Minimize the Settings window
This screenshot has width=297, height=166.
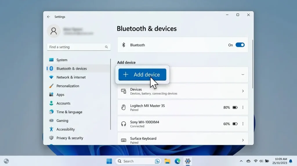pos(227,15)
